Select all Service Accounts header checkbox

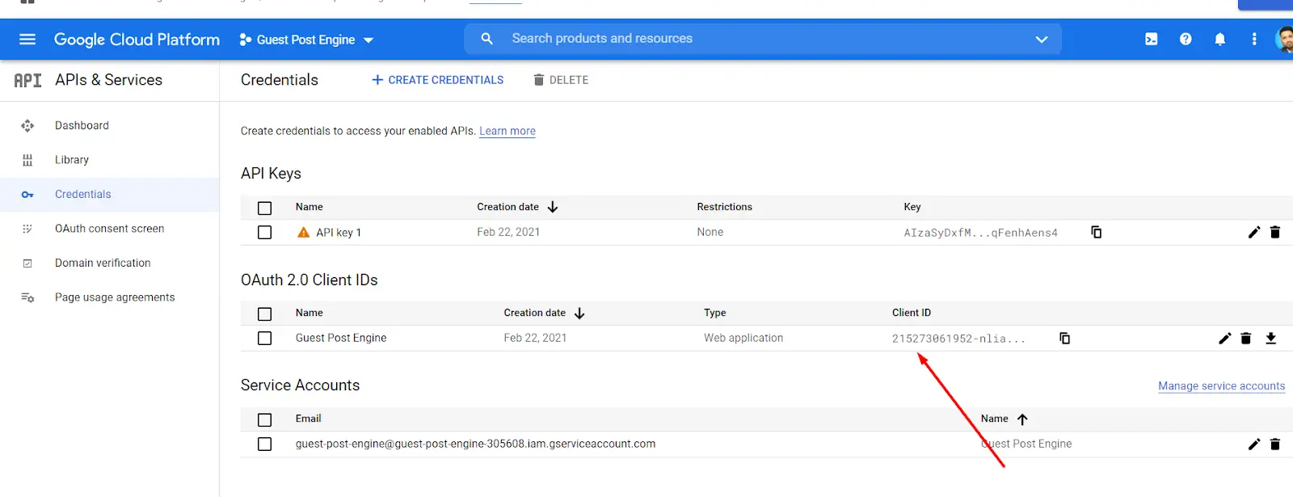[264, 419]
